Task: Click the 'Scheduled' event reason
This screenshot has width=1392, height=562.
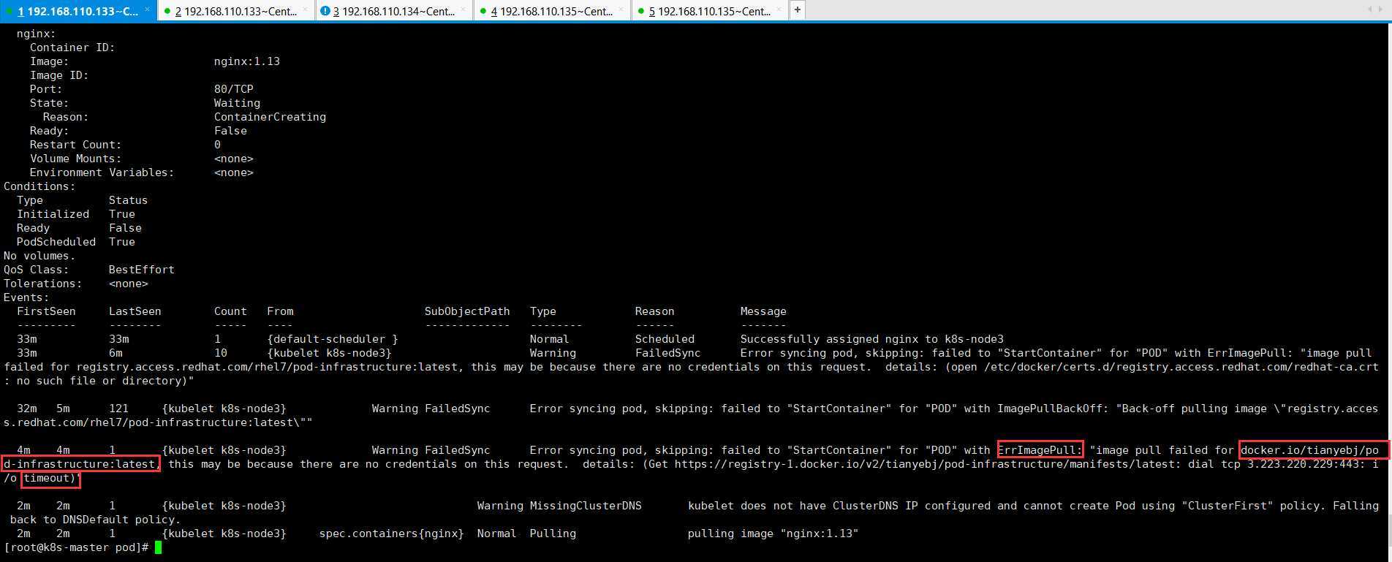Action: coord(665,339)
